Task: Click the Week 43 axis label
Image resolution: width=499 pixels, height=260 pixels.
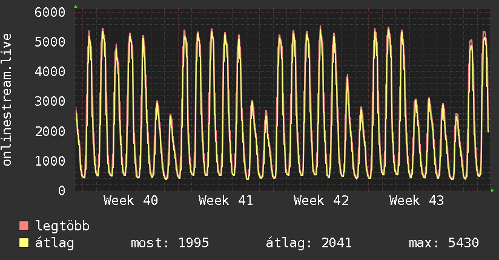Action: [x=417, y=201]
